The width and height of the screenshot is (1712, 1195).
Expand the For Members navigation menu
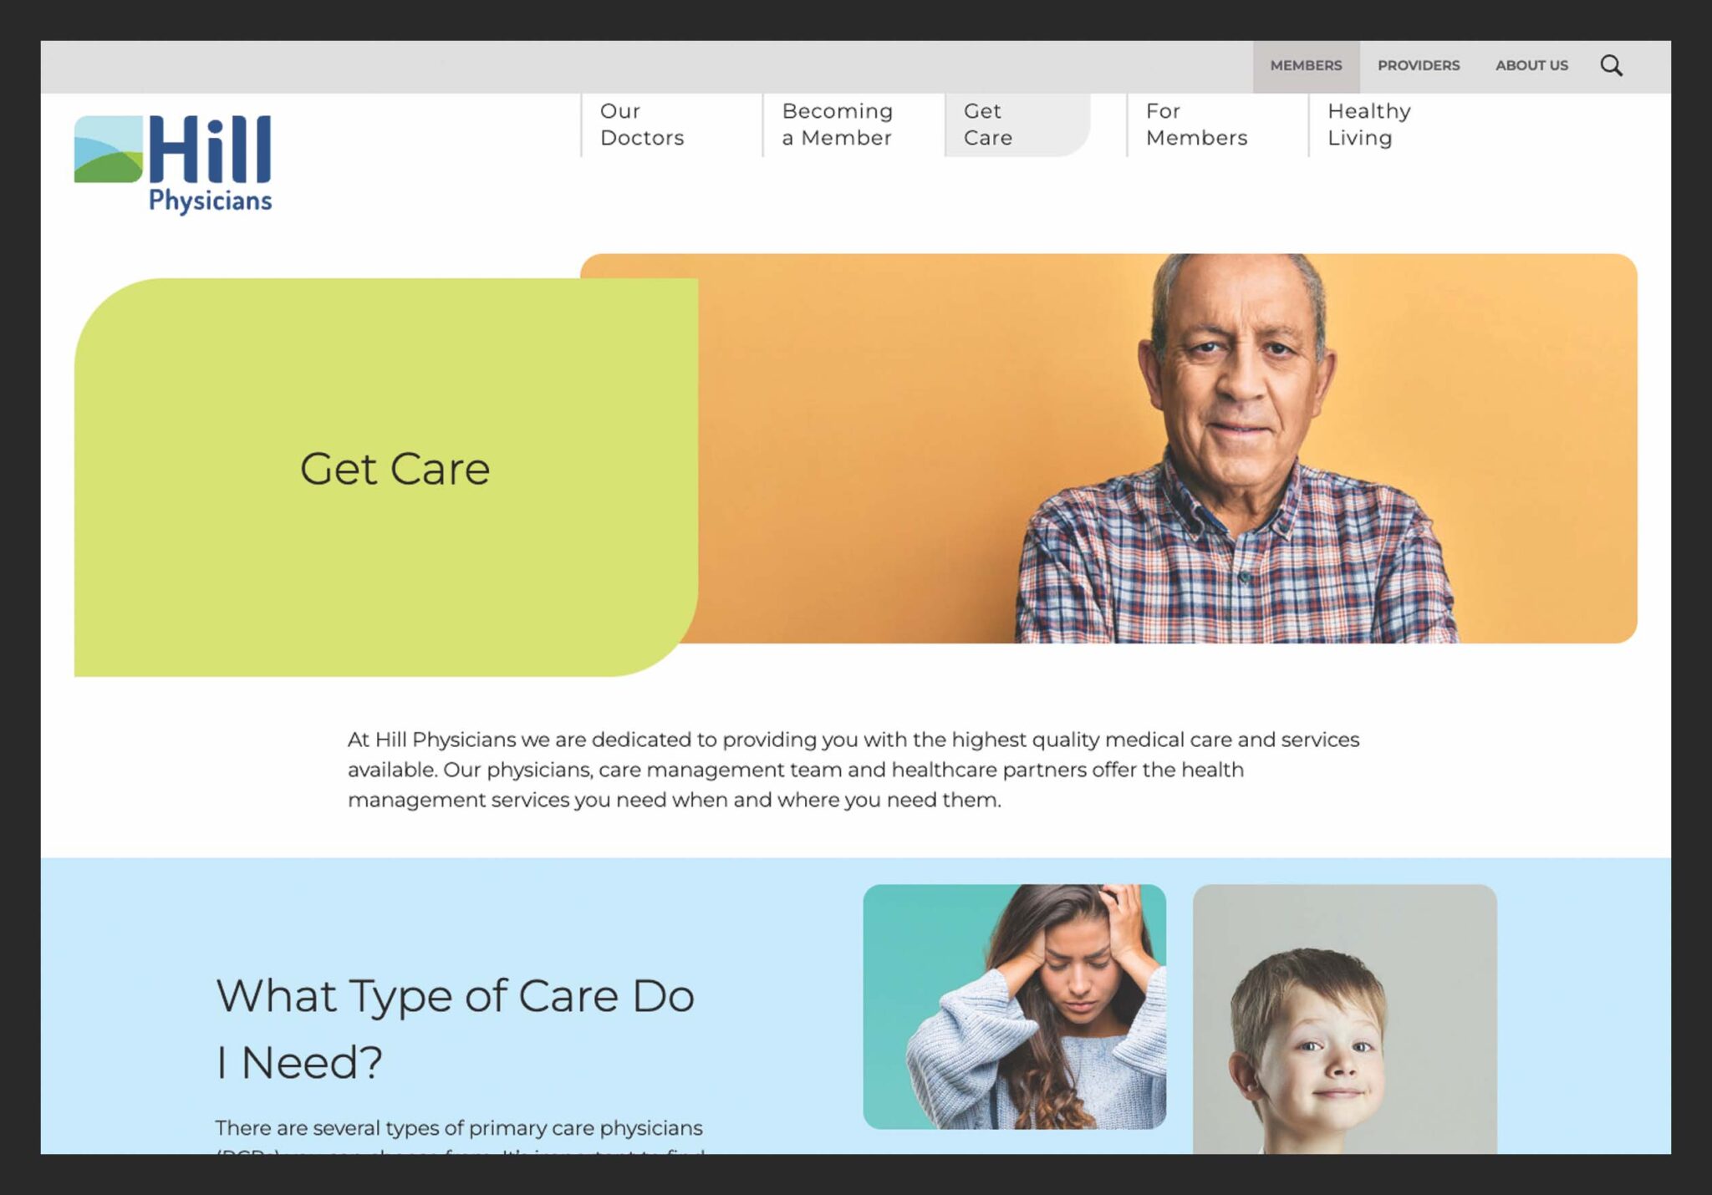(1197, 125)
